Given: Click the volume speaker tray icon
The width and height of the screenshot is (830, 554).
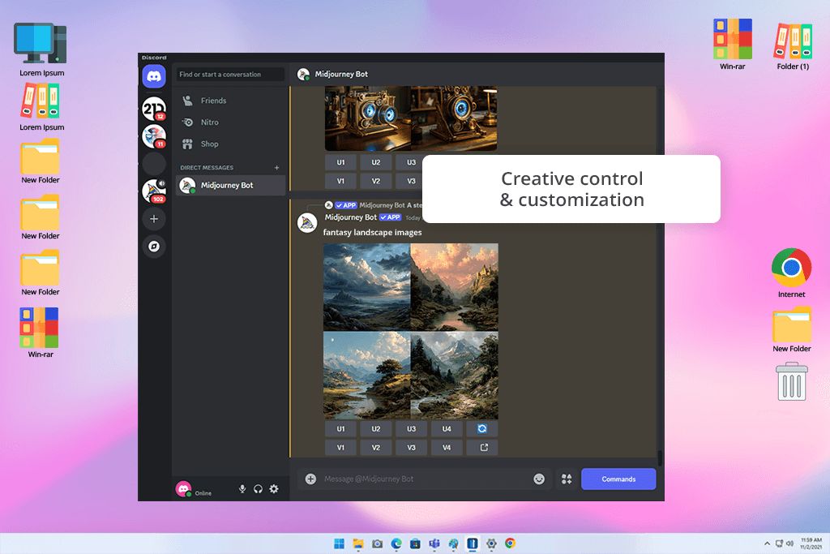Looking at the screenshot, I should click(789, 543).
